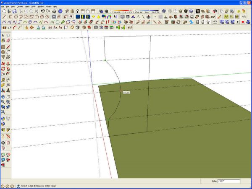Open the Camera menu
The width and height of the screenshot is (252, 189).
point(20,7)
